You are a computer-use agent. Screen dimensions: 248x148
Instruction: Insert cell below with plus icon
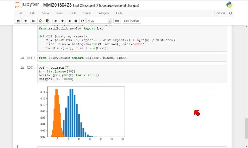(26, 21)
